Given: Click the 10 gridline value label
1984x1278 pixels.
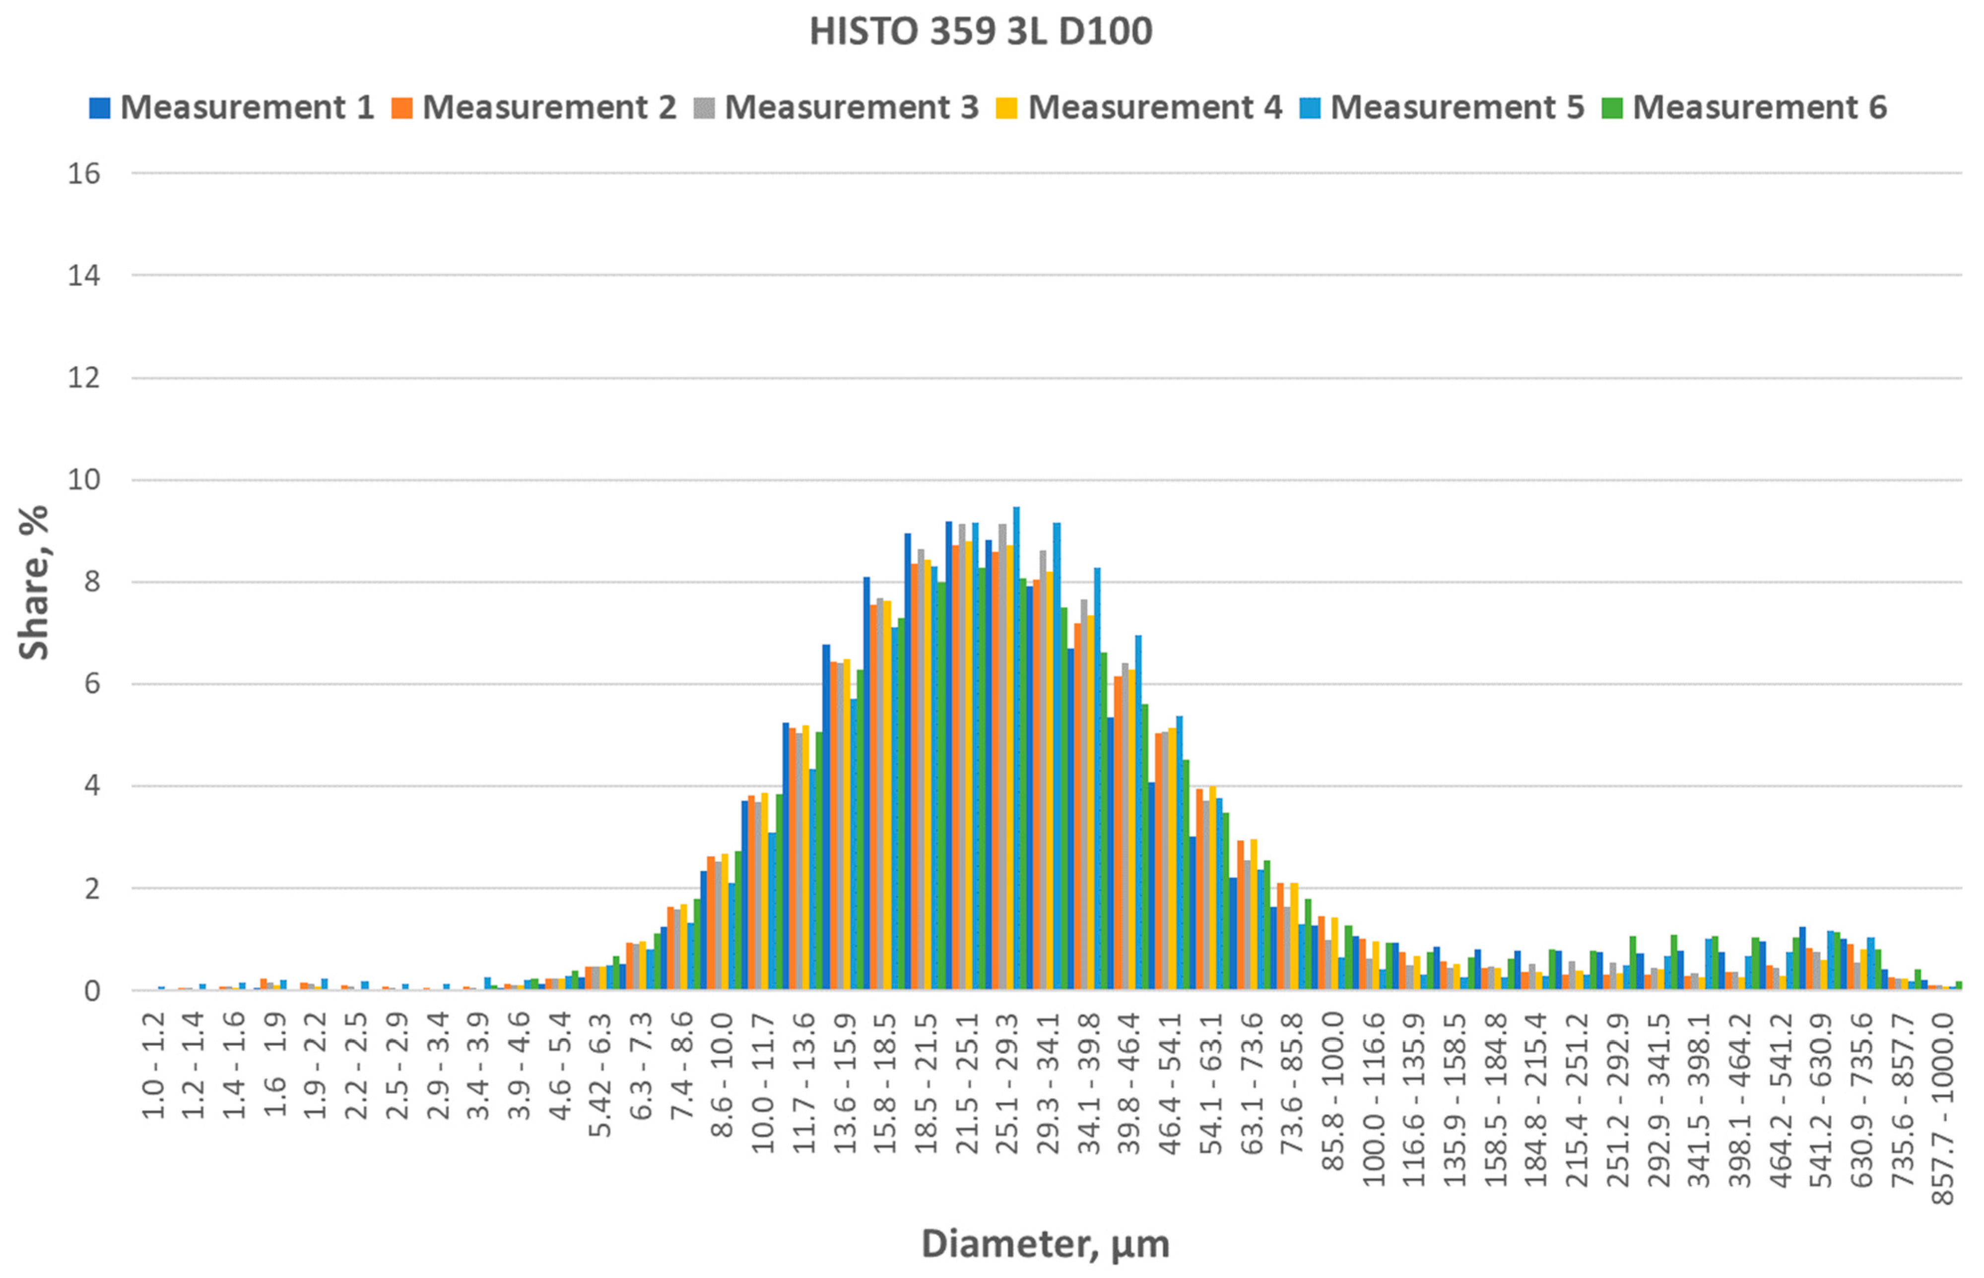Looking at the screenshot, I should point(84,479).
